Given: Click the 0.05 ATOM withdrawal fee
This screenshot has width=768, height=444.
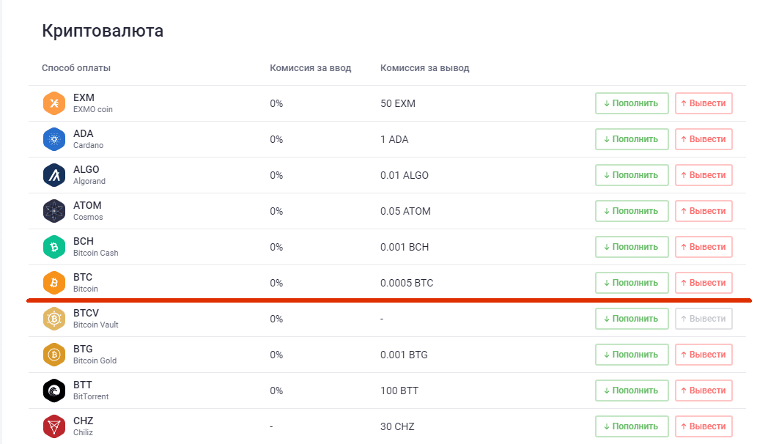Looking at the screenshot, I should tap(405, 211).
